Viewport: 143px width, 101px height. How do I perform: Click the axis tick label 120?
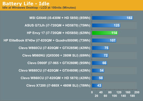119,92
